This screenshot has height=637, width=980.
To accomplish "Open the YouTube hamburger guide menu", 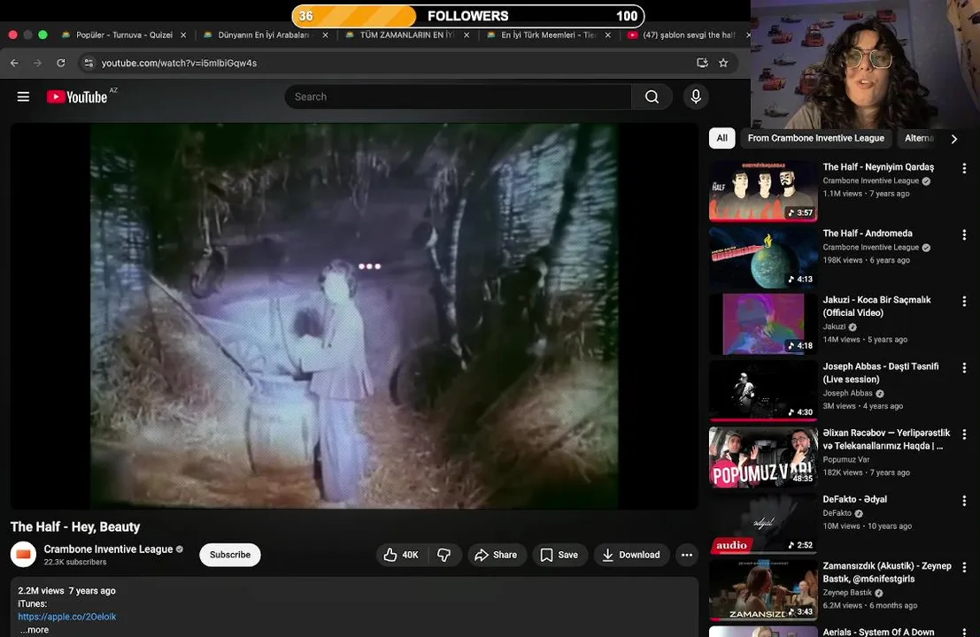I will tap(23, 96).
